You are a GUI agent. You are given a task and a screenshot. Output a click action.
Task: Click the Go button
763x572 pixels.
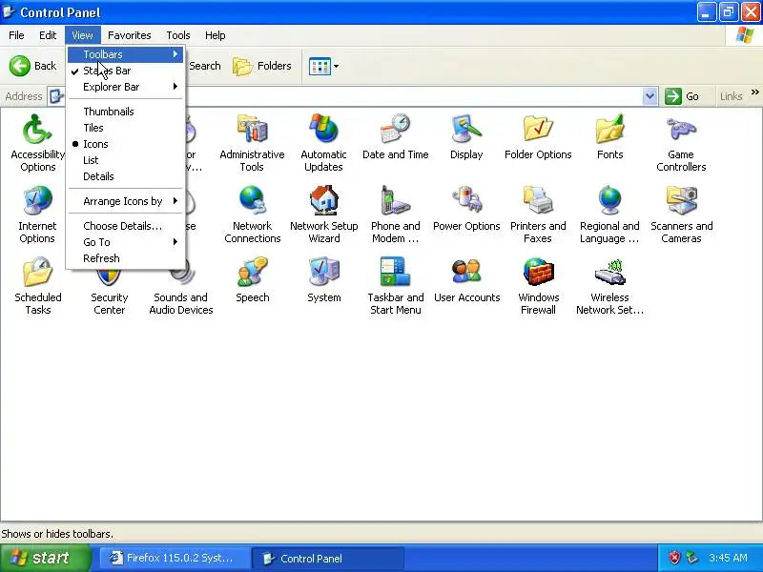[x=683, y=96]
